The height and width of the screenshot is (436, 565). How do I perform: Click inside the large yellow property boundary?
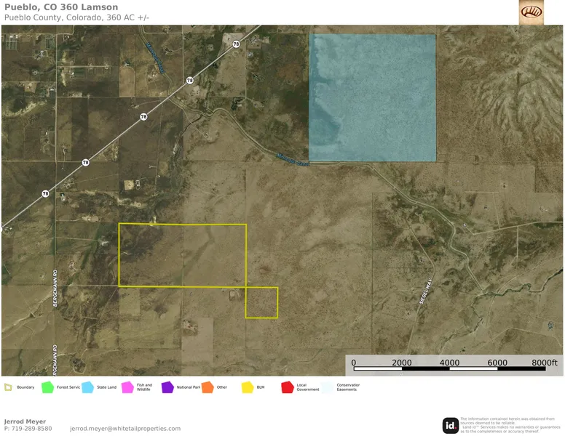click(182, 255)
